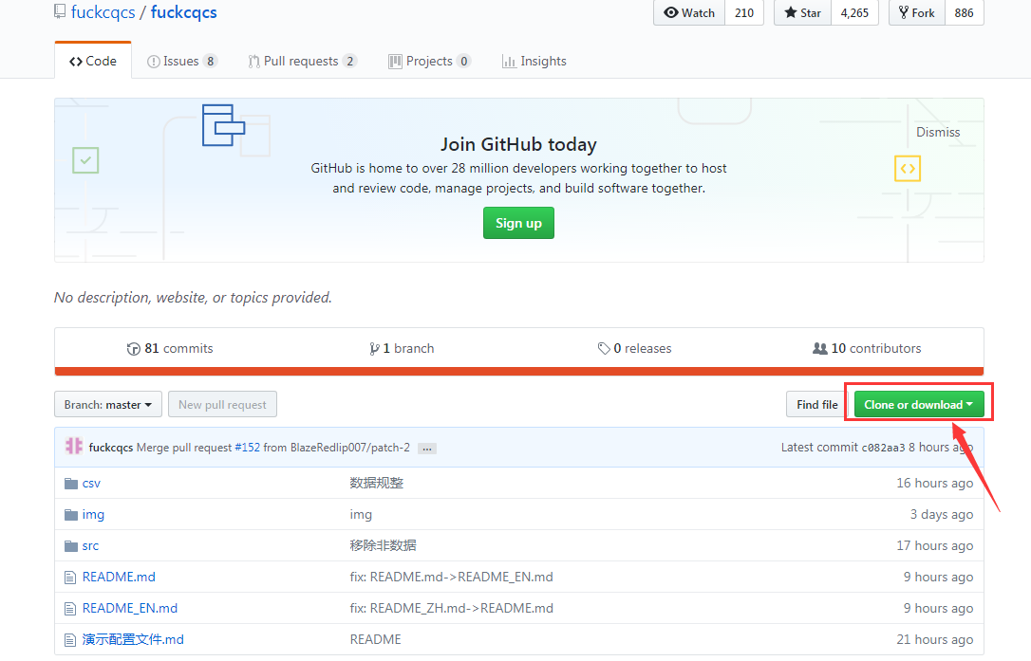Click the Fork button
This screenshot has width=1031, height=661.
click(x=916, y=12)
